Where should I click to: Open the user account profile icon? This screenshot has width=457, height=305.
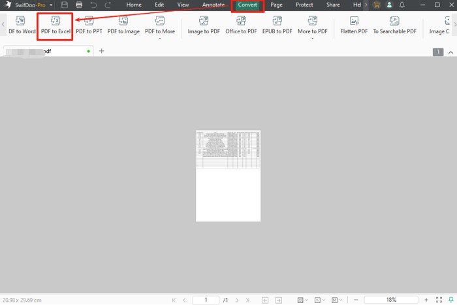coord(389,5)
